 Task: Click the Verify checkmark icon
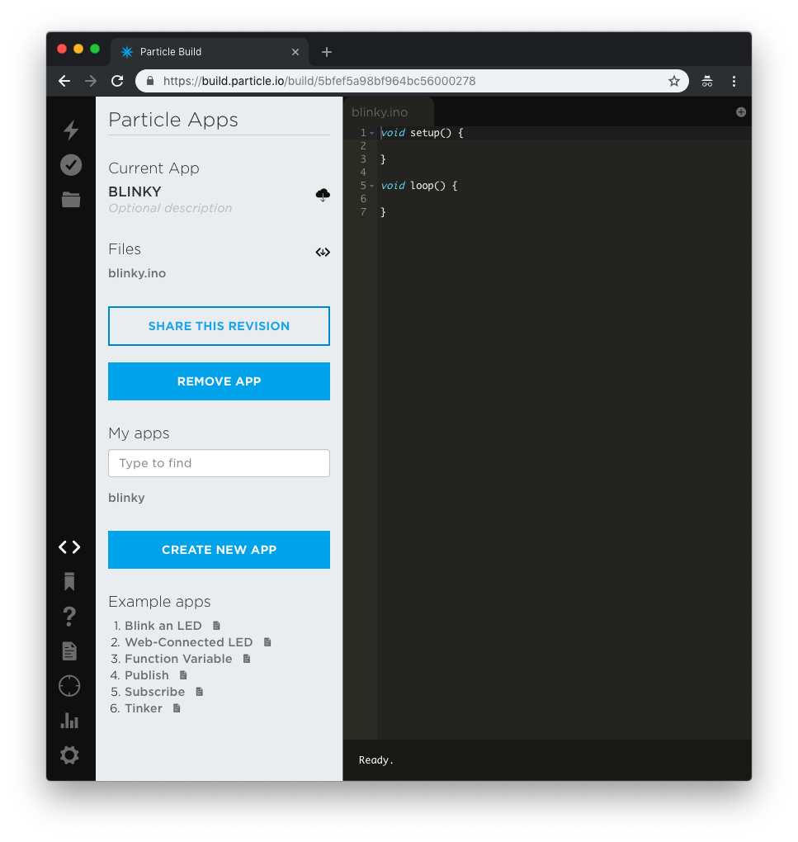tap(71, 165)
